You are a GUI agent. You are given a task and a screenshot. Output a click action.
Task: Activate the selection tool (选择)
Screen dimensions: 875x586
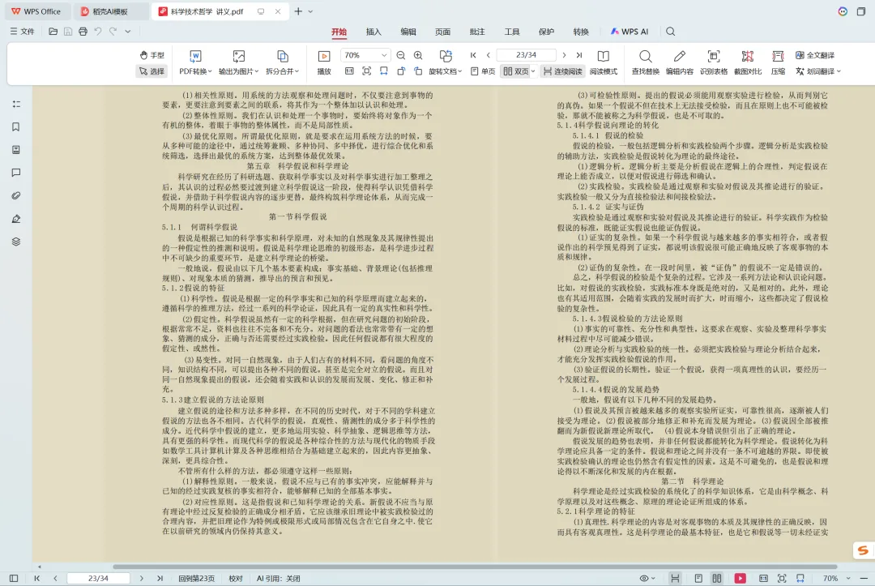(x=152, y=71)
